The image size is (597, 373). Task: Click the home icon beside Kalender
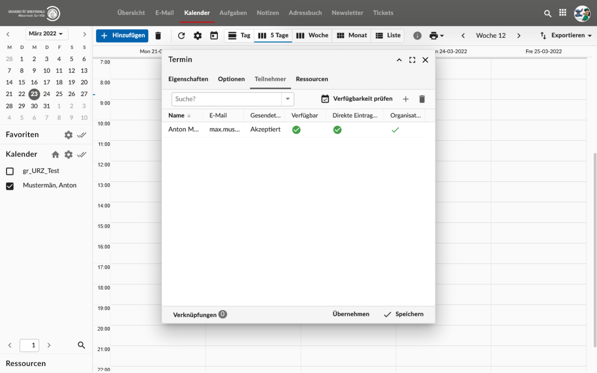55,155
